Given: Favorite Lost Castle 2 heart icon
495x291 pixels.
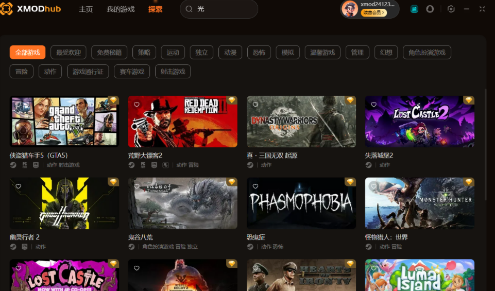Looking at the screenshot, I should 374,105.
